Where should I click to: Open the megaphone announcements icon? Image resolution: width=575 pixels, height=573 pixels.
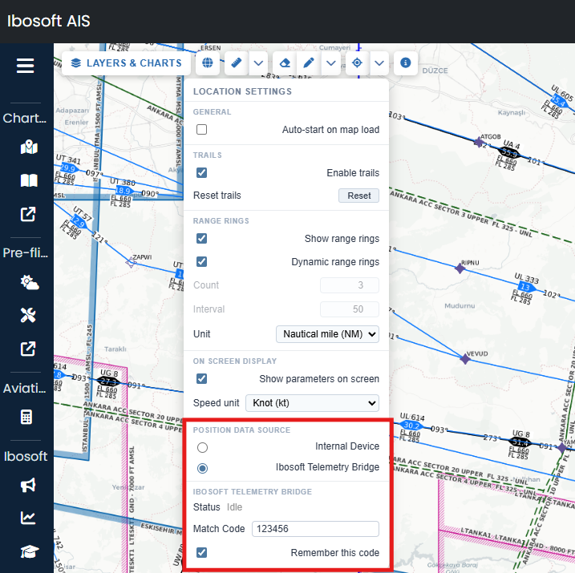[x=29, y=485]
